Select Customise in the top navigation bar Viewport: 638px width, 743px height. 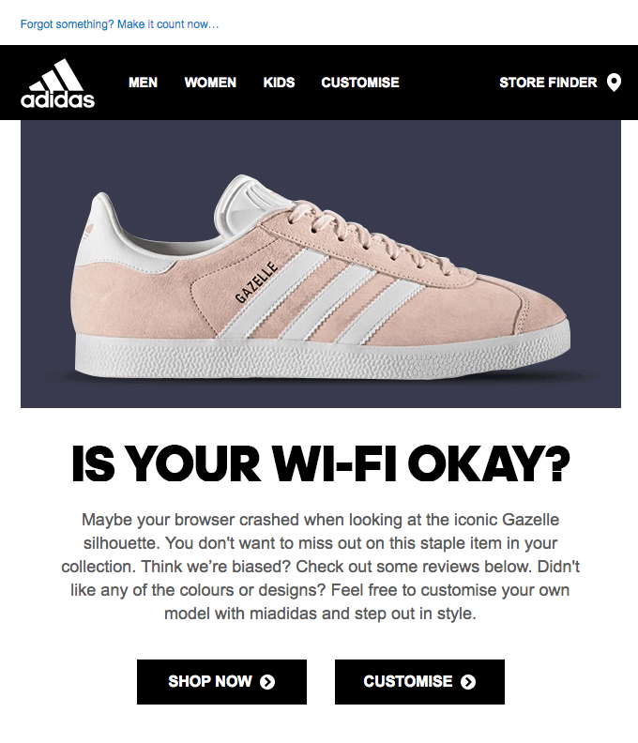[360, 83]
